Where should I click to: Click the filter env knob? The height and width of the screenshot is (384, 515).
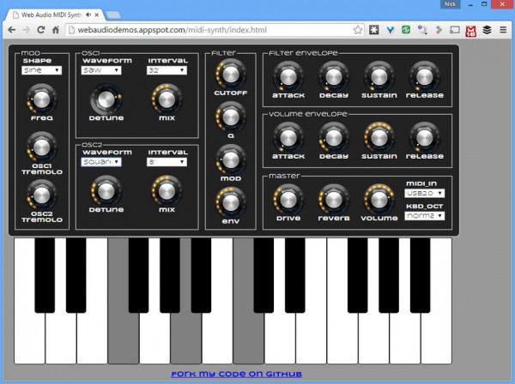(231, 202)
